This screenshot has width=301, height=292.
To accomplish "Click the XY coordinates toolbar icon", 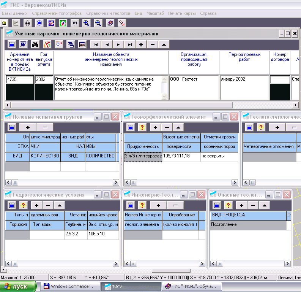I will [x=16, y=23].
